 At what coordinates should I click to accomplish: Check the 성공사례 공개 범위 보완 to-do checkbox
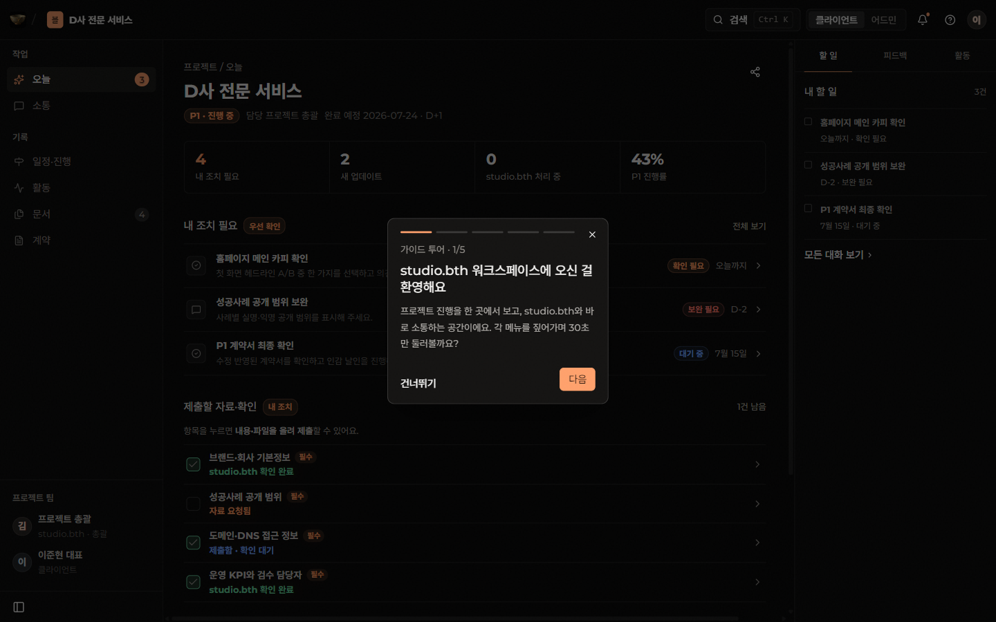click(808, 165)
